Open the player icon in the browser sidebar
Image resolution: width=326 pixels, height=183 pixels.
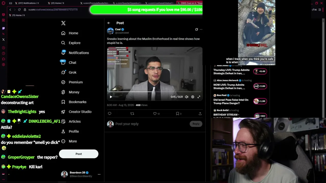pyautogui.click(x=3, y=48)
